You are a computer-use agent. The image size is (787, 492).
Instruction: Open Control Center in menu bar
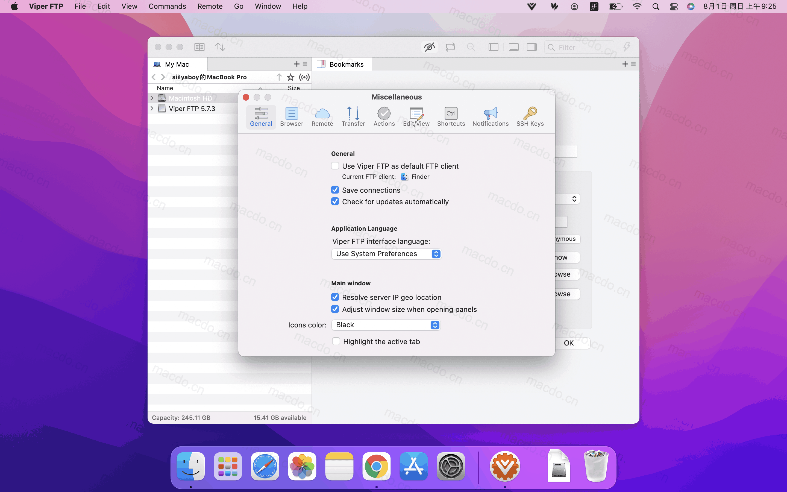[x=674, y=7]
